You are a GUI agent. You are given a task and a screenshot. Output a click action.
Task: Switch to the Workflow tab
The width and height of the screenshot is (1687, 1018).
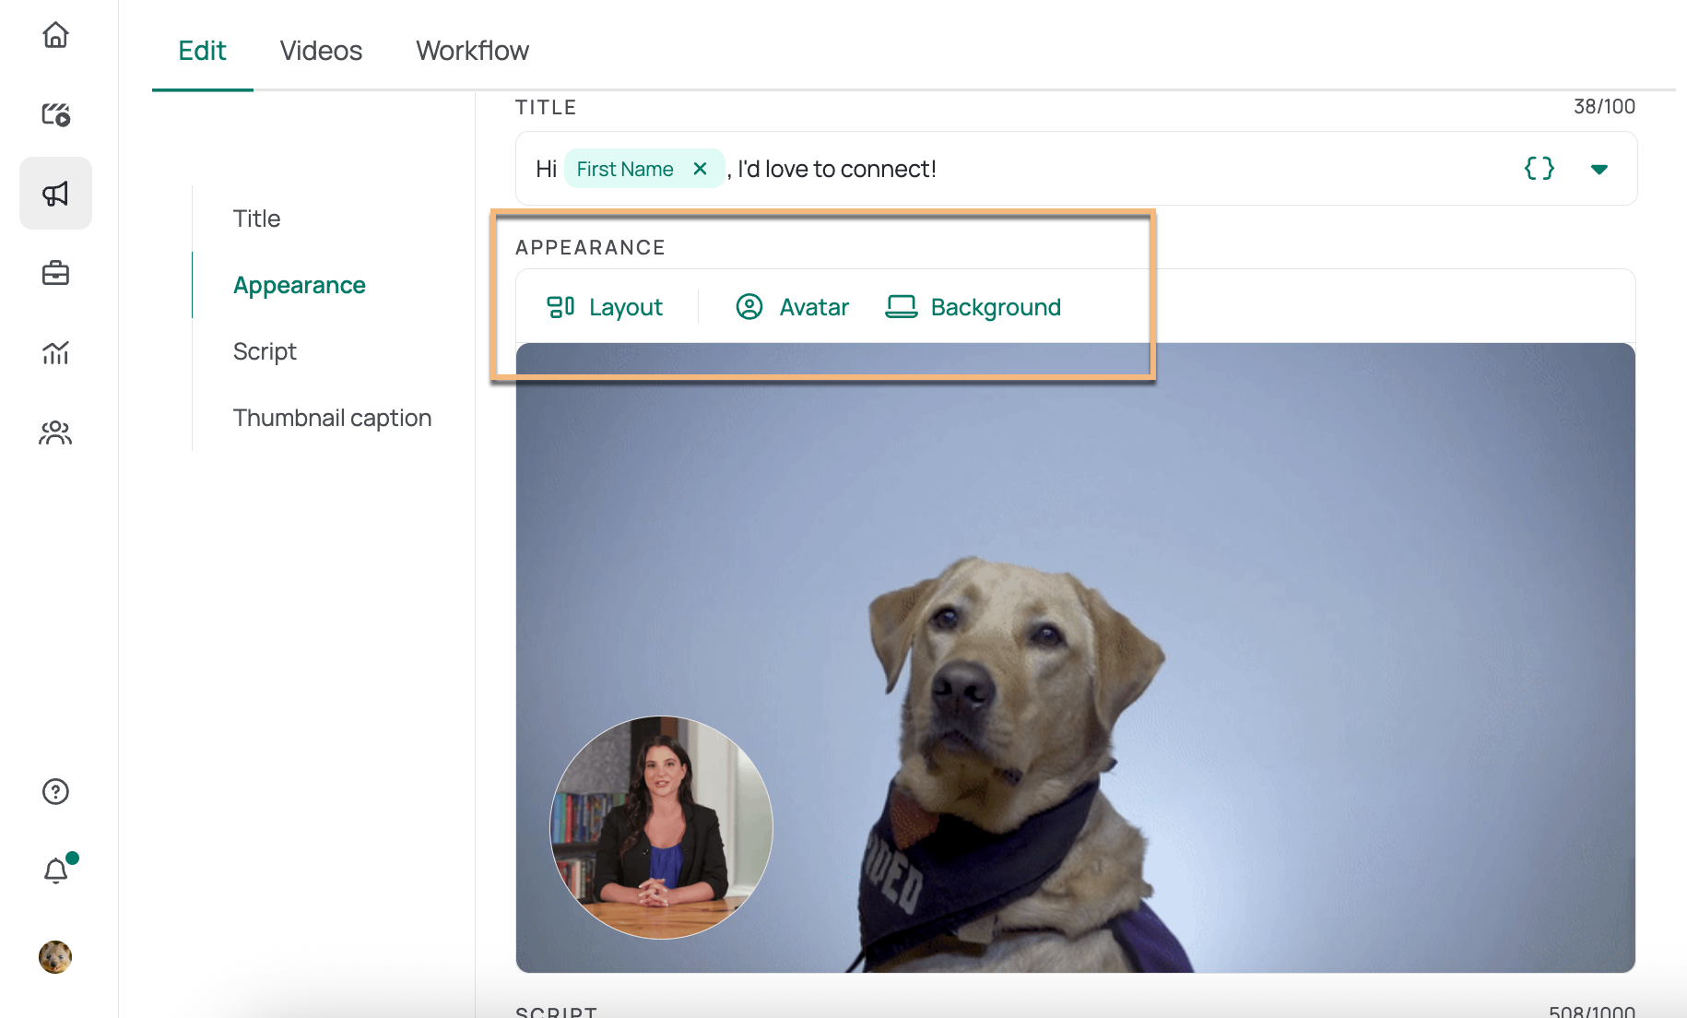472,51
